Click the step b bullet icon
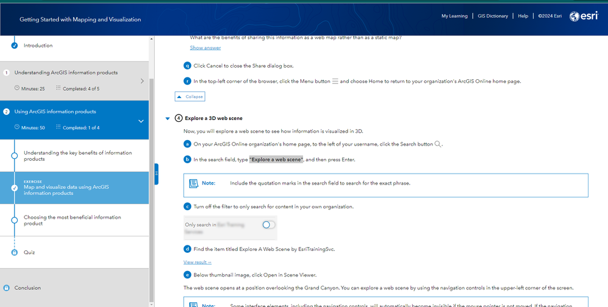Image resolution: width=608 pixels, height=307 pixels. (187, 159)
